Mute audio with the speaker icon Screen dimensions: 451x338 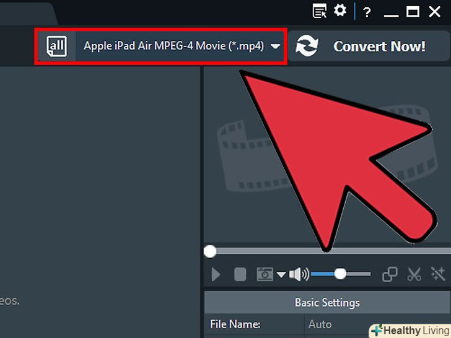299,274
